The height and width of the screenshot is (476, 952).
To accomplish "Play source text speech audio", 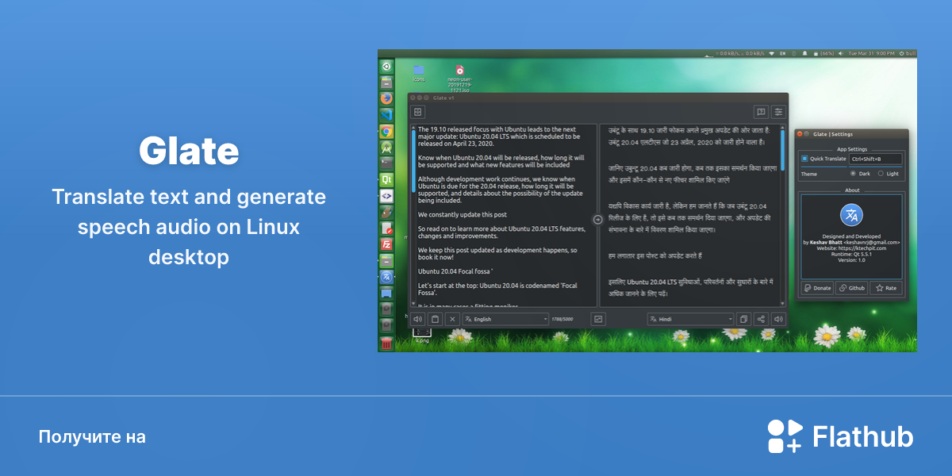I will click(417, 319).
